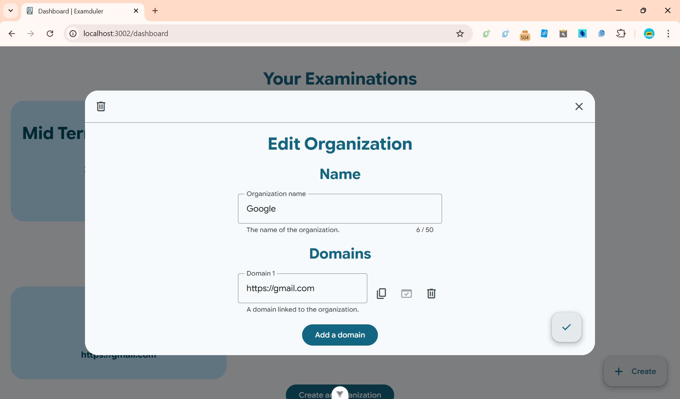Reload the dashboard page
The width and height of the screenshot is (680, 399).
tap(50, 34)
